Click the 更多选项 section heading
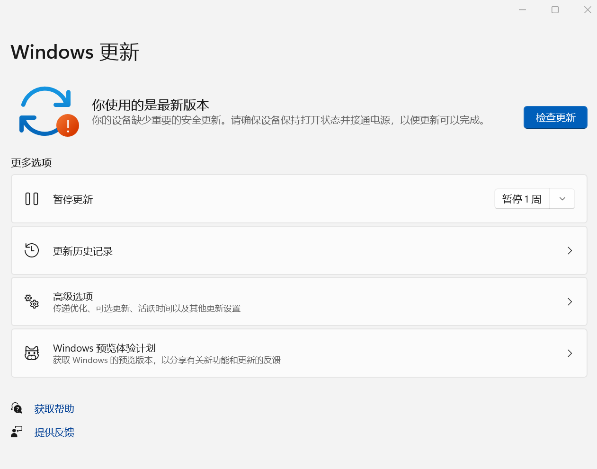 tap(31, 162)
